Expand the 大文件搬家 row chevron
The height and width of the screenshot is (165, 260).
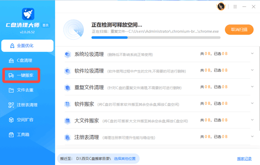252,120
